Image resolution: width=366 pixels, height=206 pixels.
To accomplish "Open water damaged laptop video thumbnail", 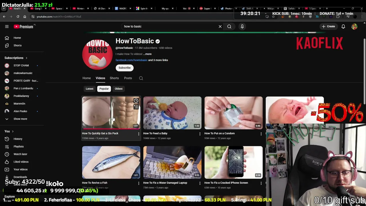I will [172, 163].
